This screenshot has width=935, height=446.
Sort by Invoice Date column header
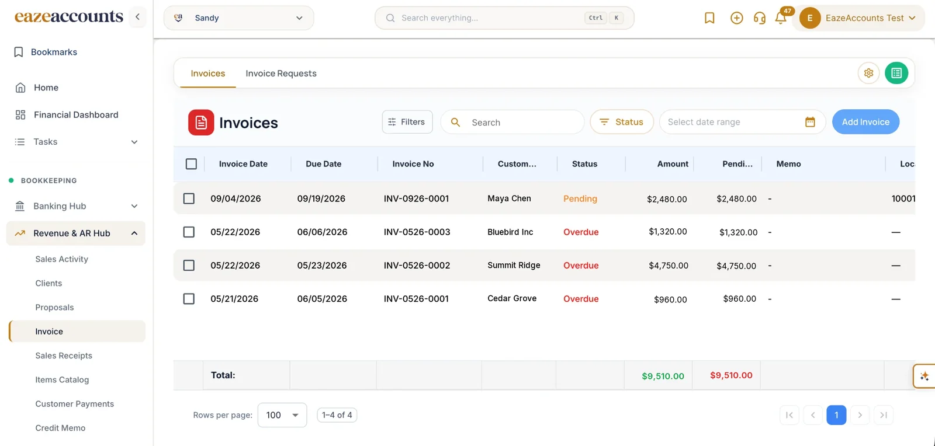(x=243, y=164)
